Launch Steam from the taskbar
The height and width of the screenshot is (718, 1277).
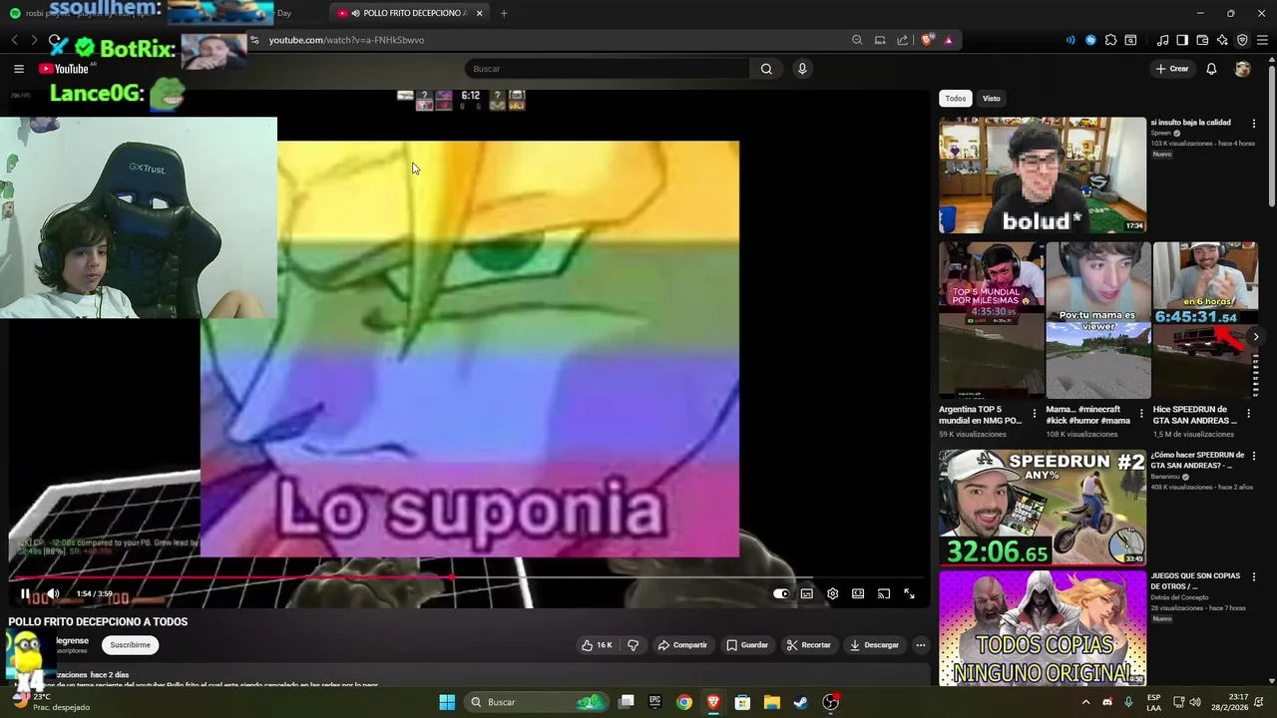point(800,702)
